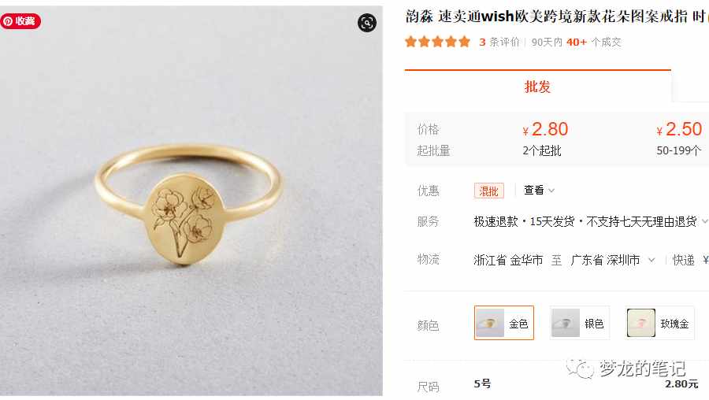Expand the 查看 discount dropdown
The height and width of the screenshot is (400, 709).
point(539,191)
